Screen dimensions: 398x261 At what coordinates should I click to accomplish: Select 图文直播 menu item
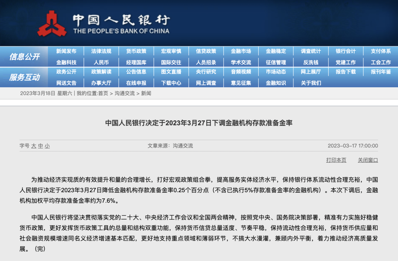pos(171,72)
